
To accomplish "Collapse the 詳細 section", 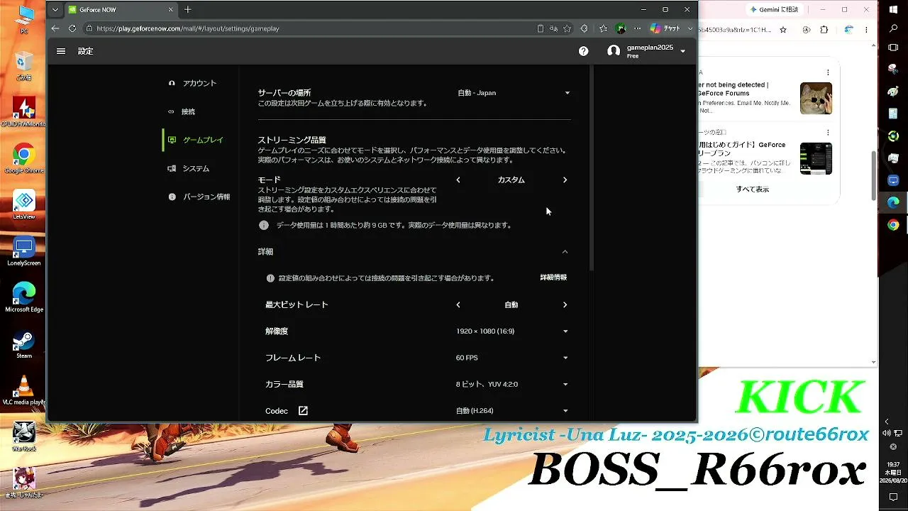I will point(565,252).
